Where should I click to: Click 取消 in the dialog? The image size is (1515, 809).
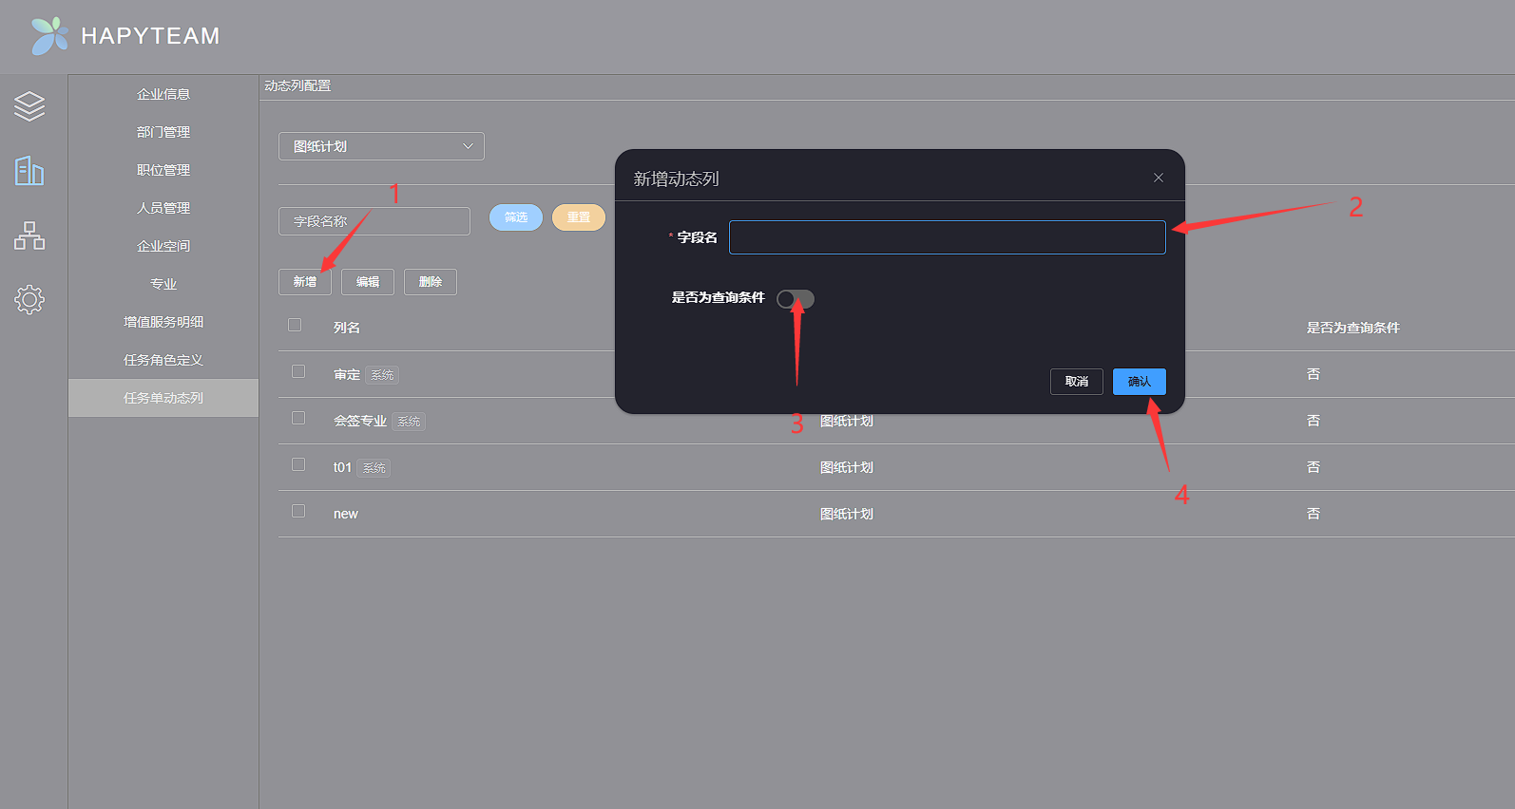pos(1077,382)
